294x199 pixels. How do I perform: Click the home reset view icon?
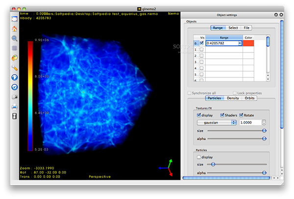(14, 28)
